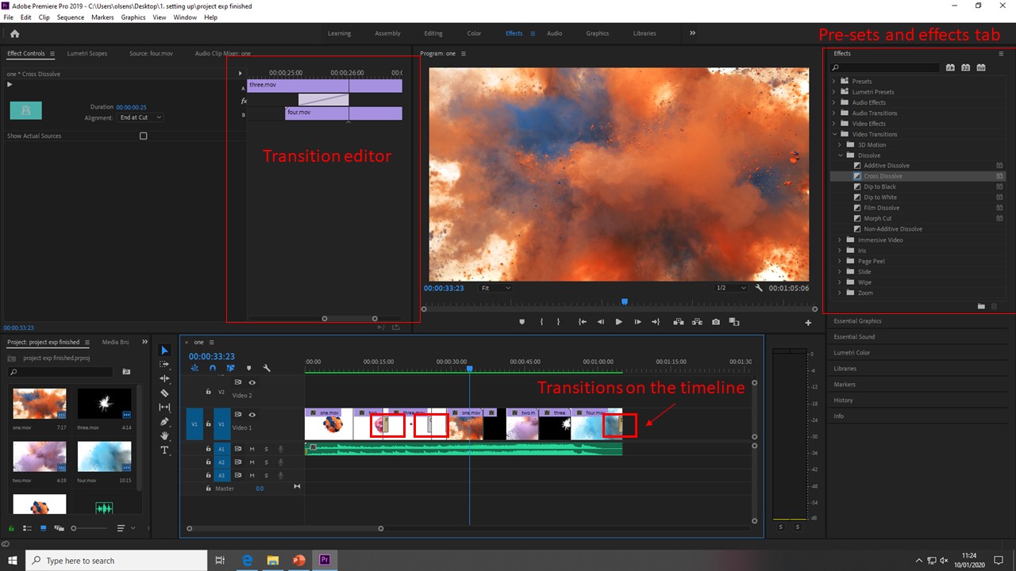1016x571 pixels.
Task: Open Program Monitor settings wrench
Action: [759, 288]
